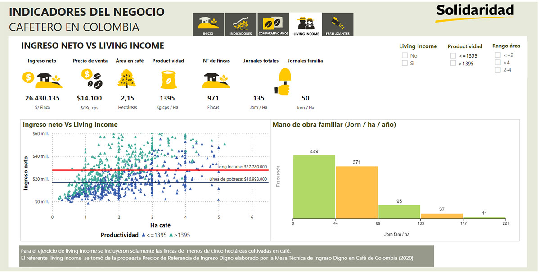The width and height of the screenshot is (540, 273).
Task: Select the '>1395' productivity filter
Action: pyautogui.click(x=453, y=63)
